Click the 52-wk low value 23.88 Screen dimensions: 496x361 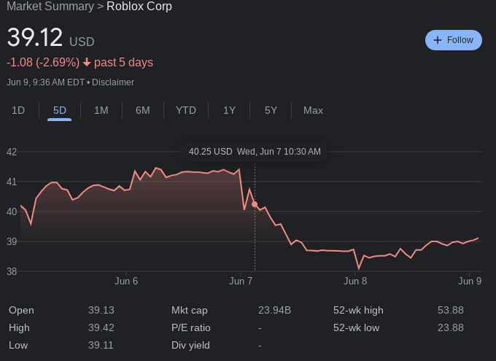point(451,327)
